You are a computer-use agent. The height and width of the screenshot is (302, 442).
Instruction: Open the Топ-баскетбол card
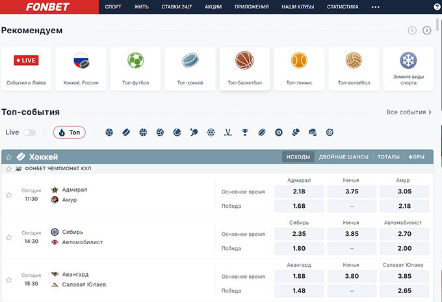(x=244, y=69)
